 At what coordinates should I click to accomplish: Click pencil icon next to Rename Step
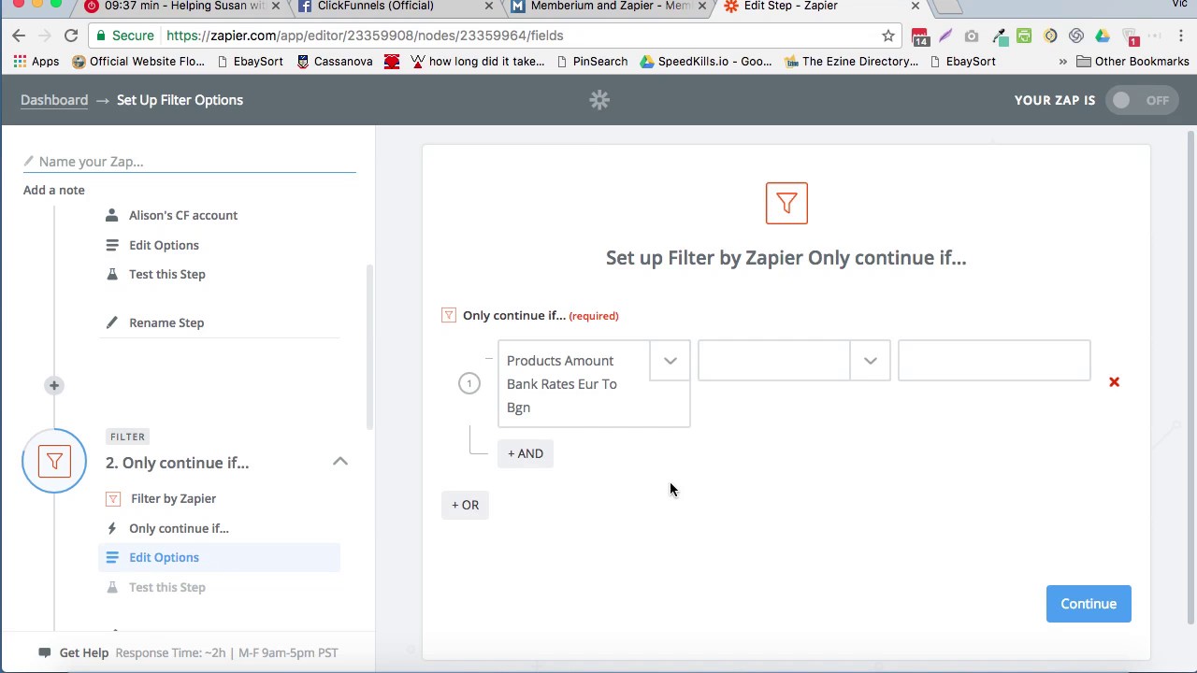pyautogui.click(x=112, y=322)
